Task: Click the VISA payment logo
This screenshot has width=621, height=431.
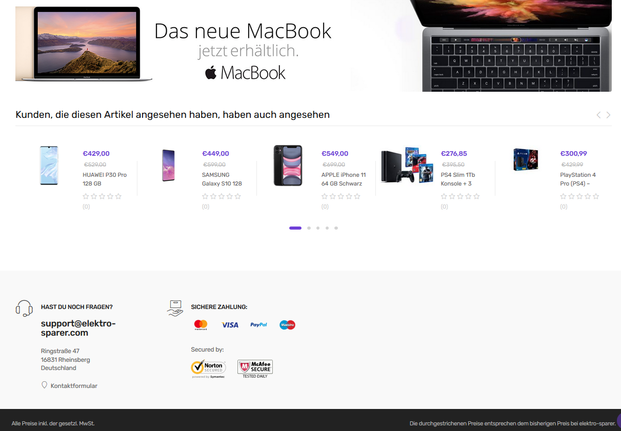Action: [x=230, y=325]
